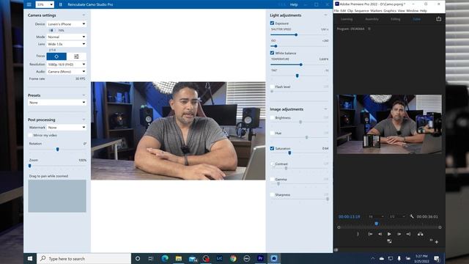
Task: Go to In point in Premiere
Action: tap(370, 234)
